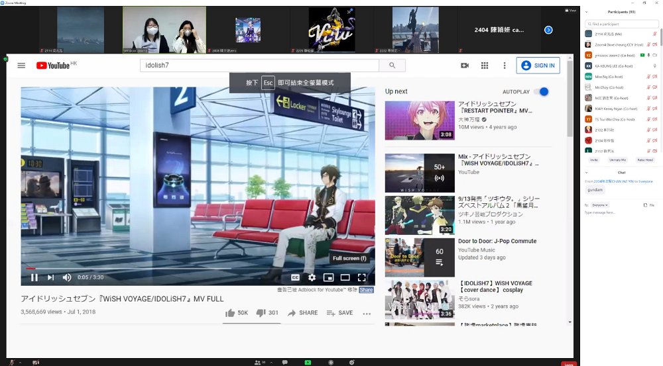
Task: Enable miniplayer mode in the video player
Action: point(328,277)
